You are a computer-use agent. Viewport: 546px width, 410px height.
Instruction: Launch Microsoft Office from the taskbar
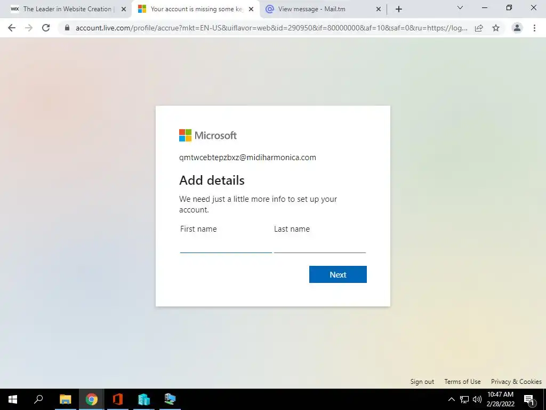point(118,399)
